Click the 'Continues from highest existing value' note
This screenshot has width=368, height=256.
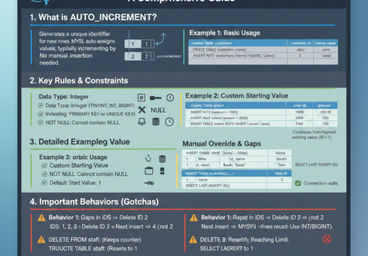click(314, 135)
